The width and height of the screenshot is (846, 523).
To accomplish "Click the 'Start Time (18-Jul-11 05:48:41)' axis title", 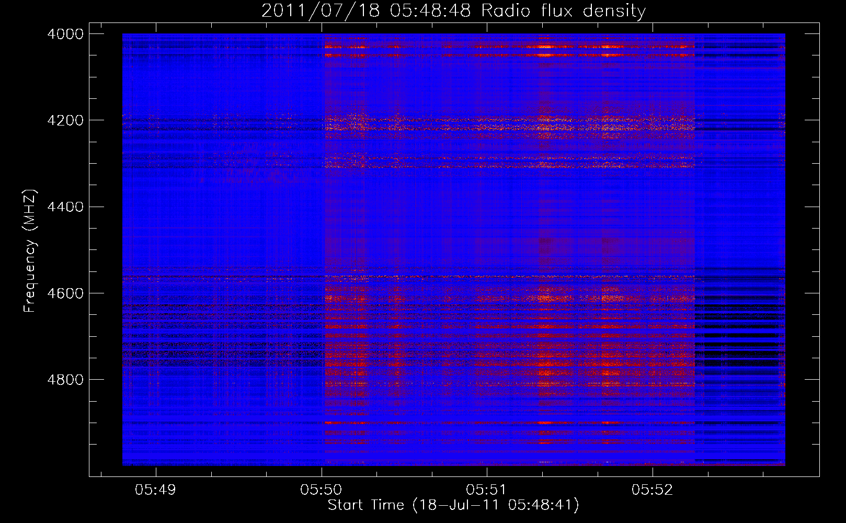I will tap(453, 505).
